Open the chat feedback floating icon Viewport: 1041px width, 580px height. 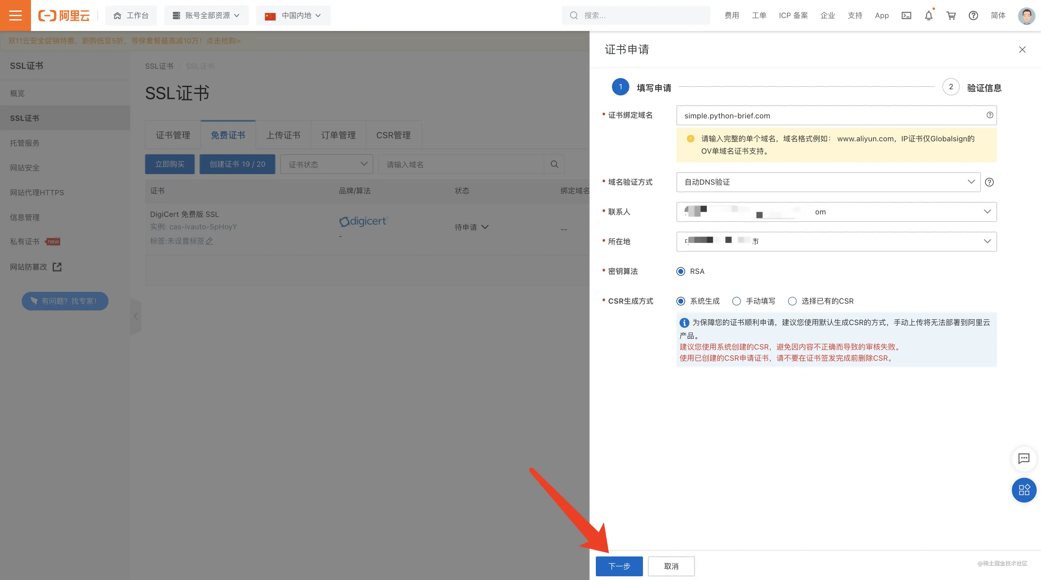click(x=1024, y=459)
